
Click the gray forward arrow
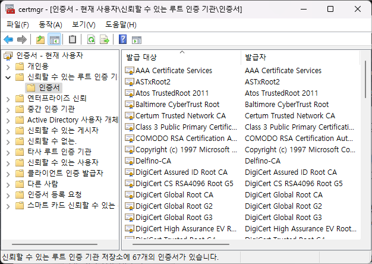[x=22, y=39]
